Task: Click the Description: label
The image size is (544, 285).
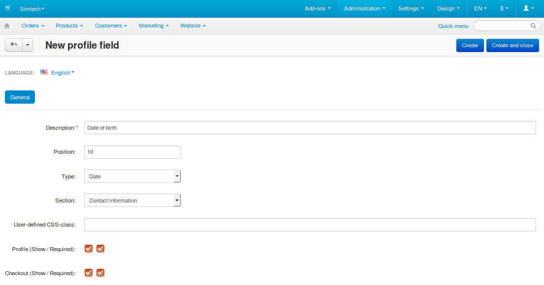Action: 62,128
